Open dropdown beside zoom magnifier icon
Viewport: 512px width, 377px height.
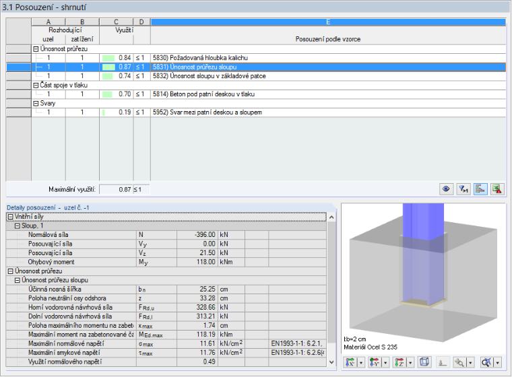point(470,362)
